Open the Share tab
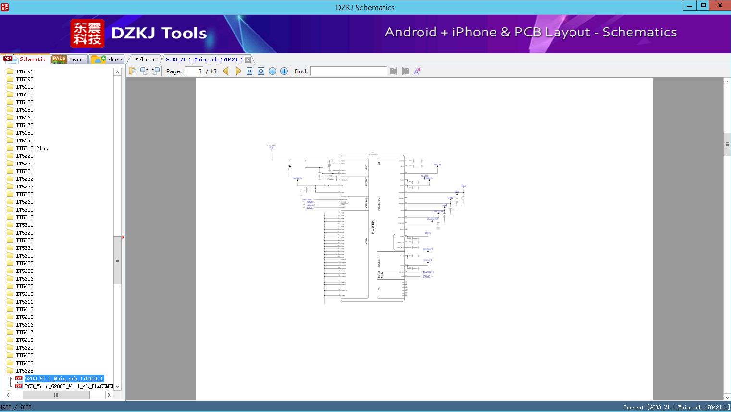 (x=108, y=59)
